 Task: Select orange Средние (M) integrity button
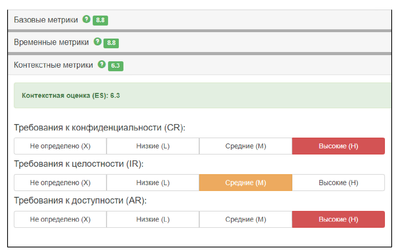tap(246, 183)
